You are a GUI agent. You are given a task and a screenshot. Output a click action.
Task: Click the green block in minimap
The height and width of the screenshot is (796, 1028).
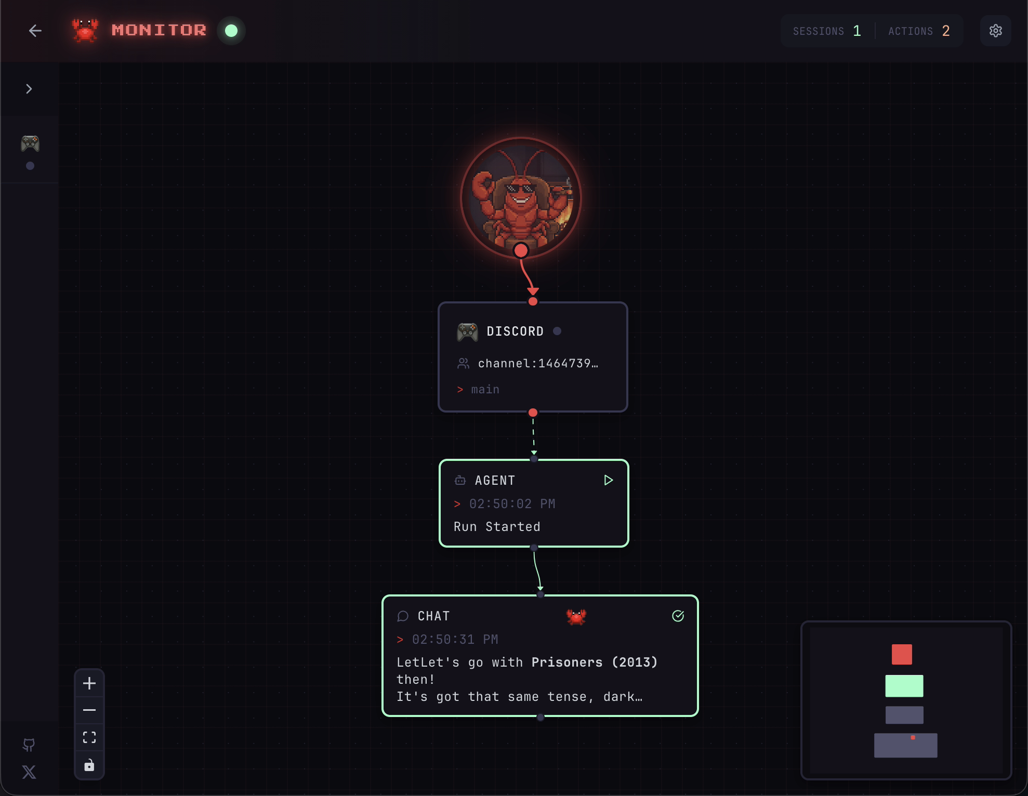point(904,686)
